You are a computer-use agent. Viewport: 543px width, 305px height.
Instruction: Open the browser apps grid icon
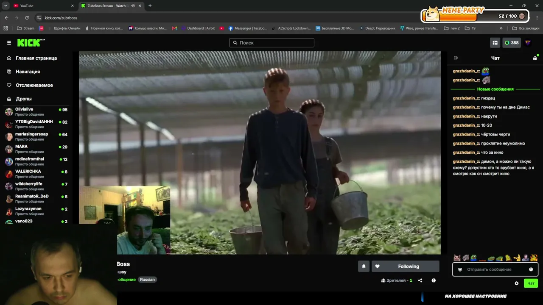tap(6, 28)
